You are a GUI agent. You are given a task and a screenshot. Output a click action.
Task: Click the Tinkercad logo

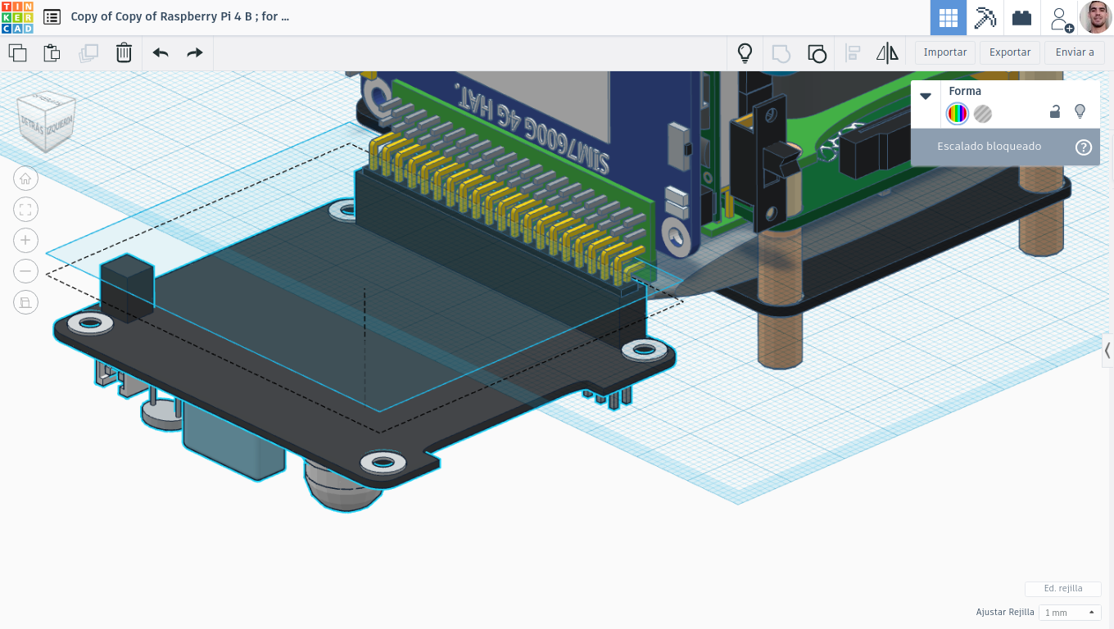pyautogui.click(x=17, y=17)
